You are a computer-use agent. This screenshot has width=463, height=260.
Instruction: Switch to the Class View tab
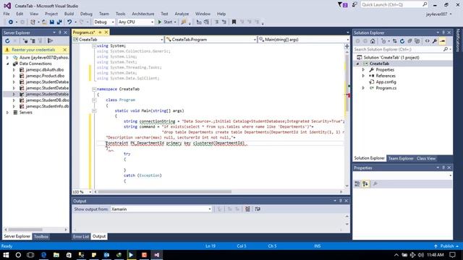pos(426,158)
